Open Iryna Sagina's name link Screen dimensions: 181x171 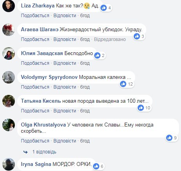pyautogui.click(x=36, y=164)
